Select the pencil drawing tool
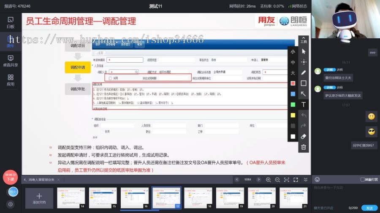 tap(304, 73)
